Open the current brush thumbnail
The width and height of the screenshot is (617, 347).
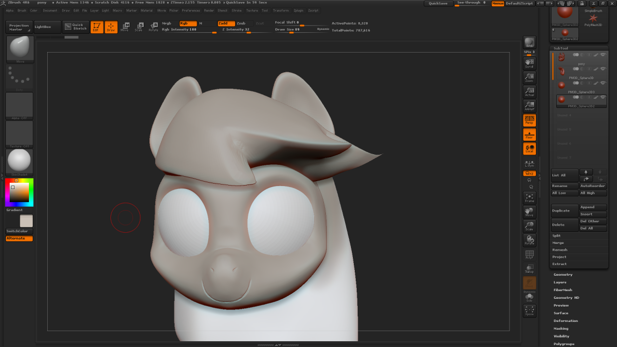pyautogui.click(x=20, y=49)
